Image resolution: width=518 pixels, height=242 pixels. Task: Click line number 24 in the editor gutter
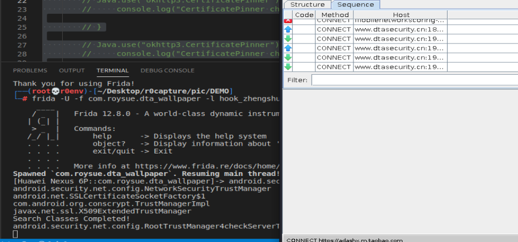click(22, 18)
